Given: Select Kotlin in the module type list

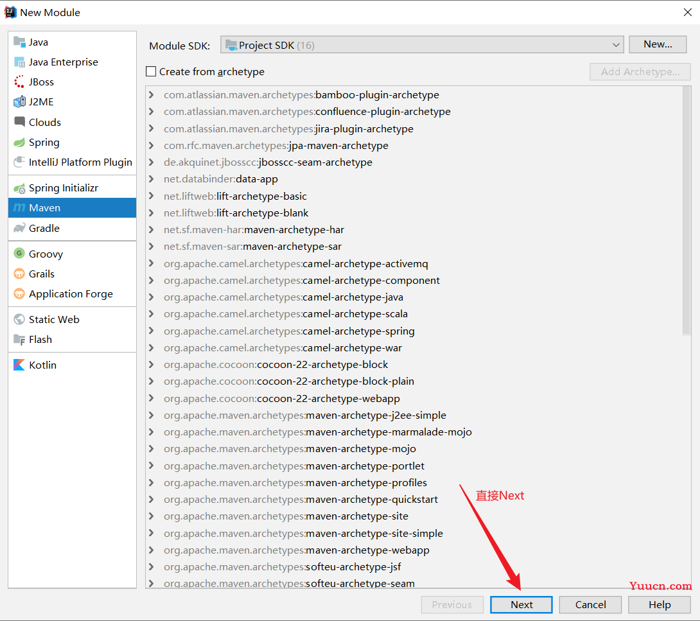Looking at the screenshot, I should (x=73, y=365).
